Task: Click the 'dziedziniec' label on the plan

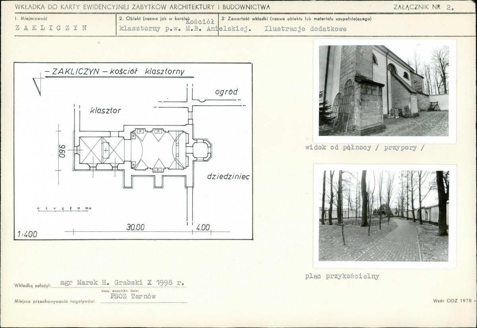Action: (x=228, y=176)
